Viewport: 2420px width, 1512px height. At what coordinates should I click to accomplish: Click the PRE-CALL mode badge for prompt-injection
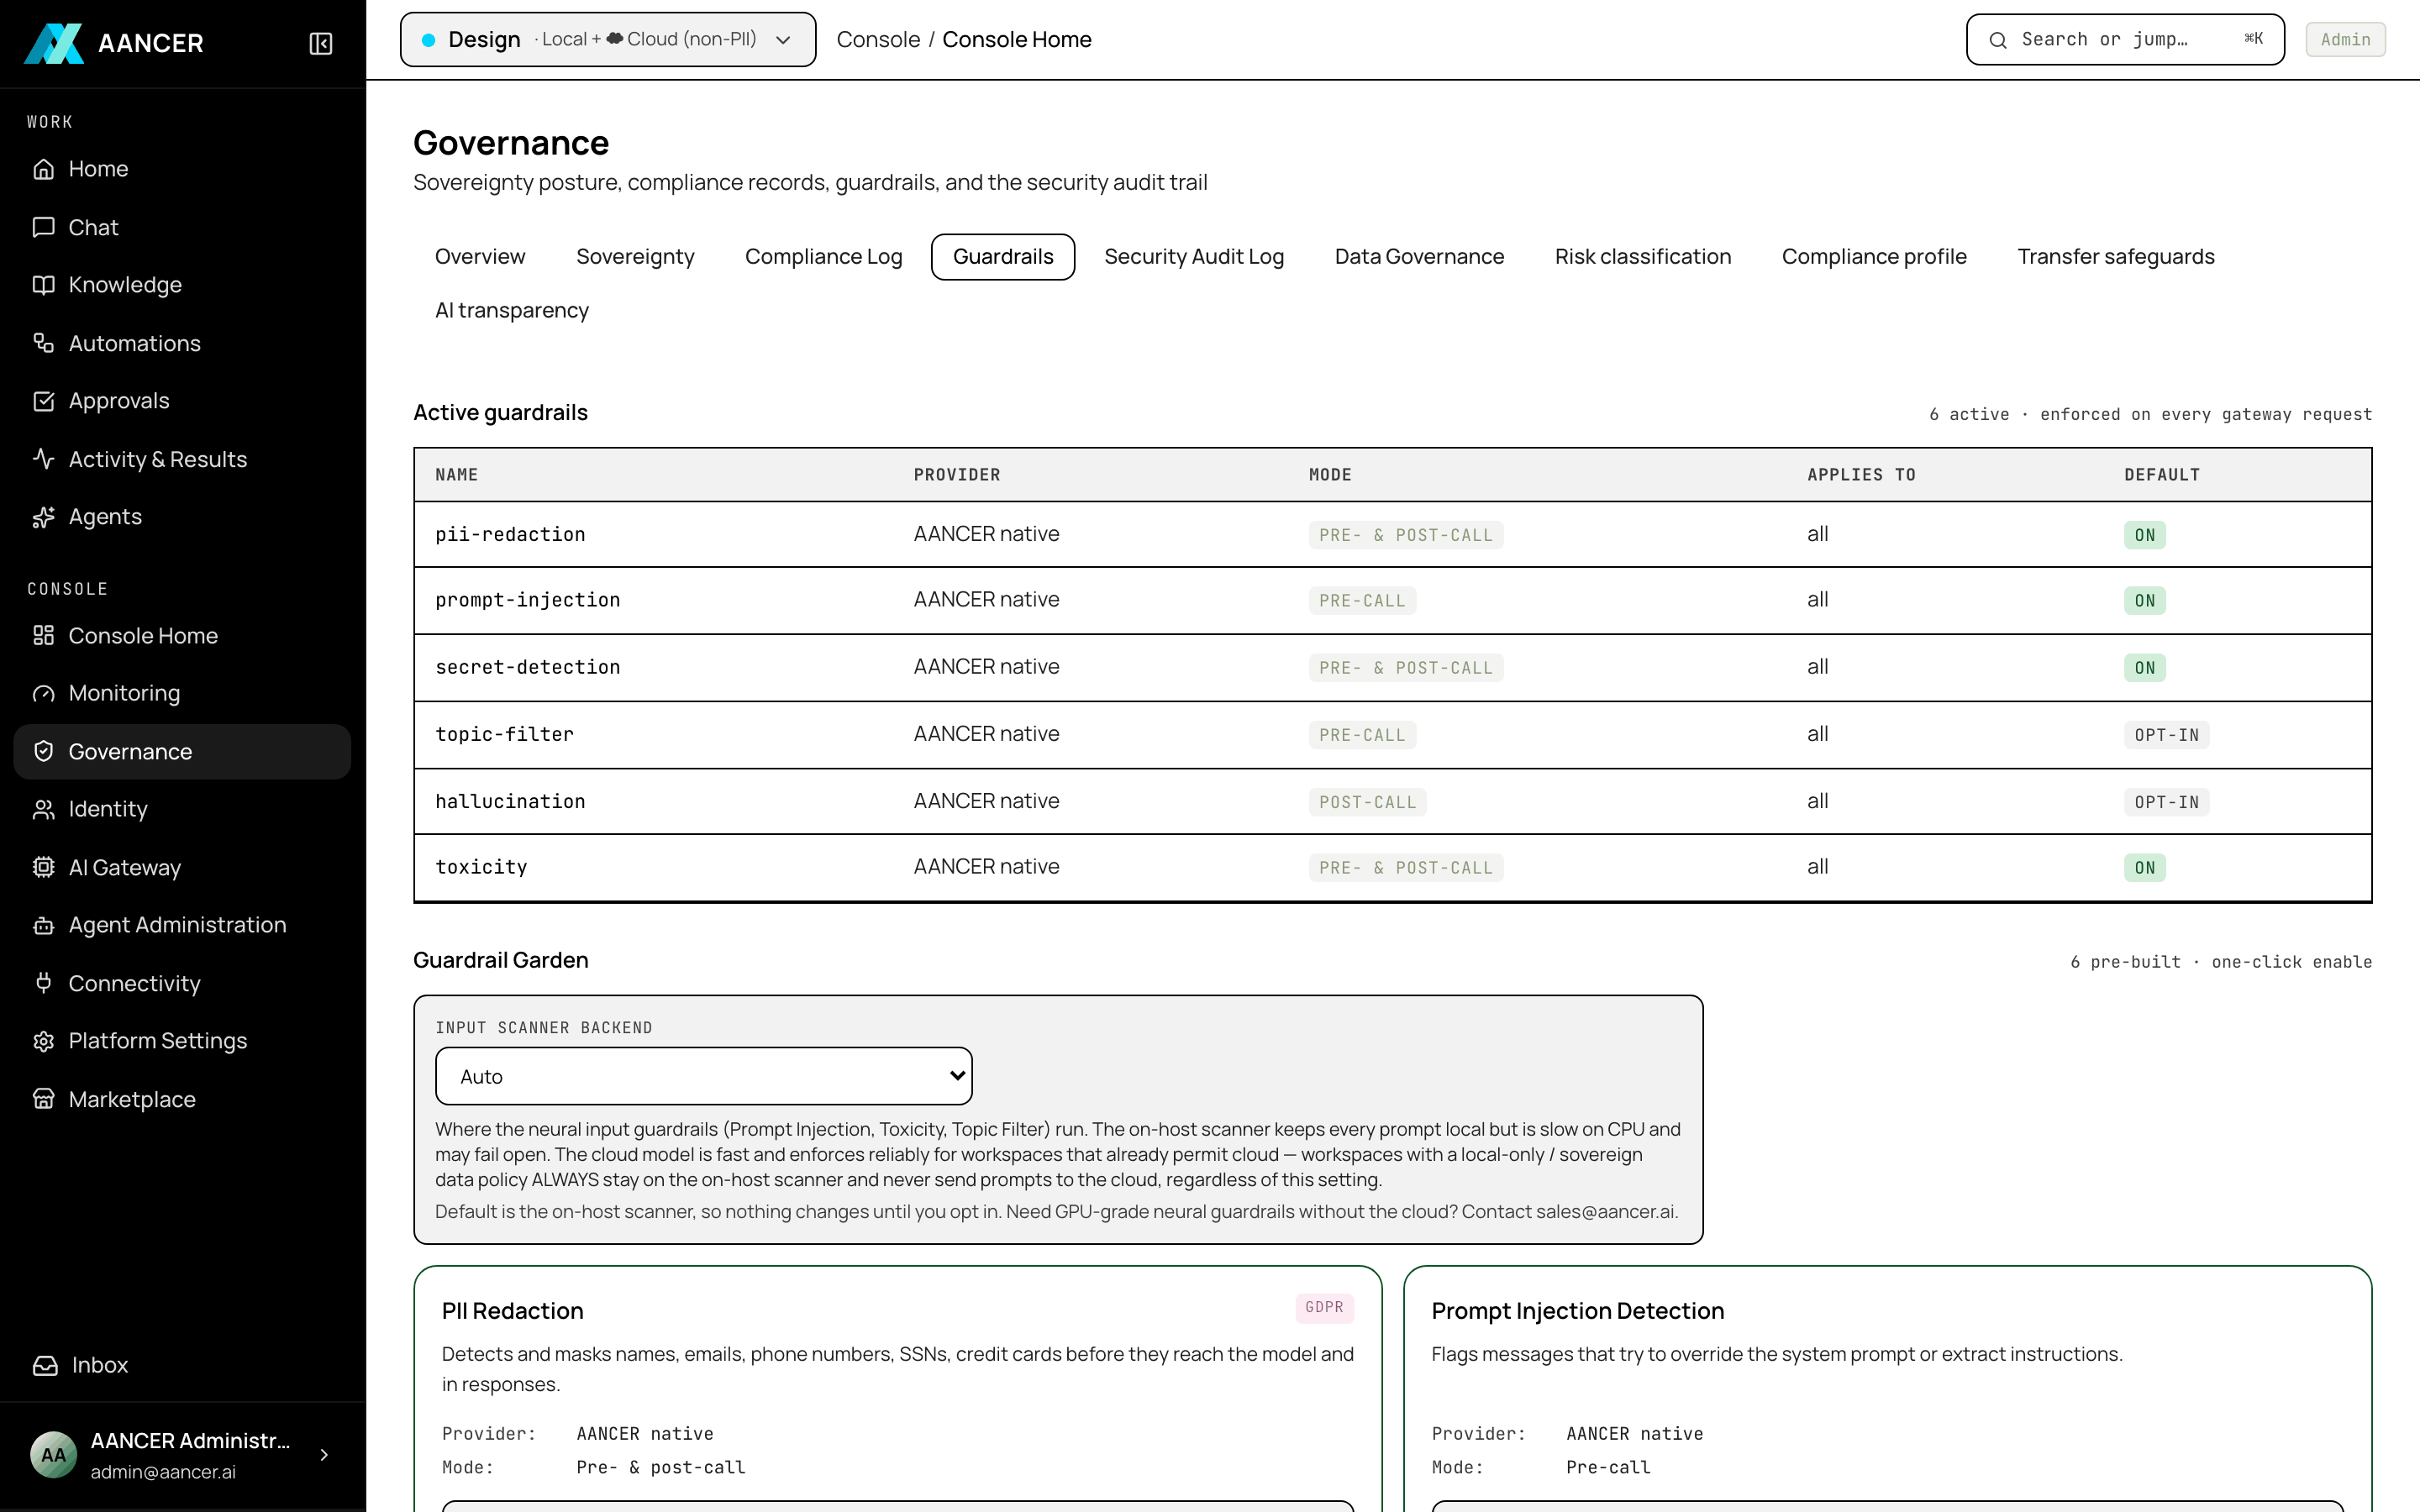tap(1362, 601)
